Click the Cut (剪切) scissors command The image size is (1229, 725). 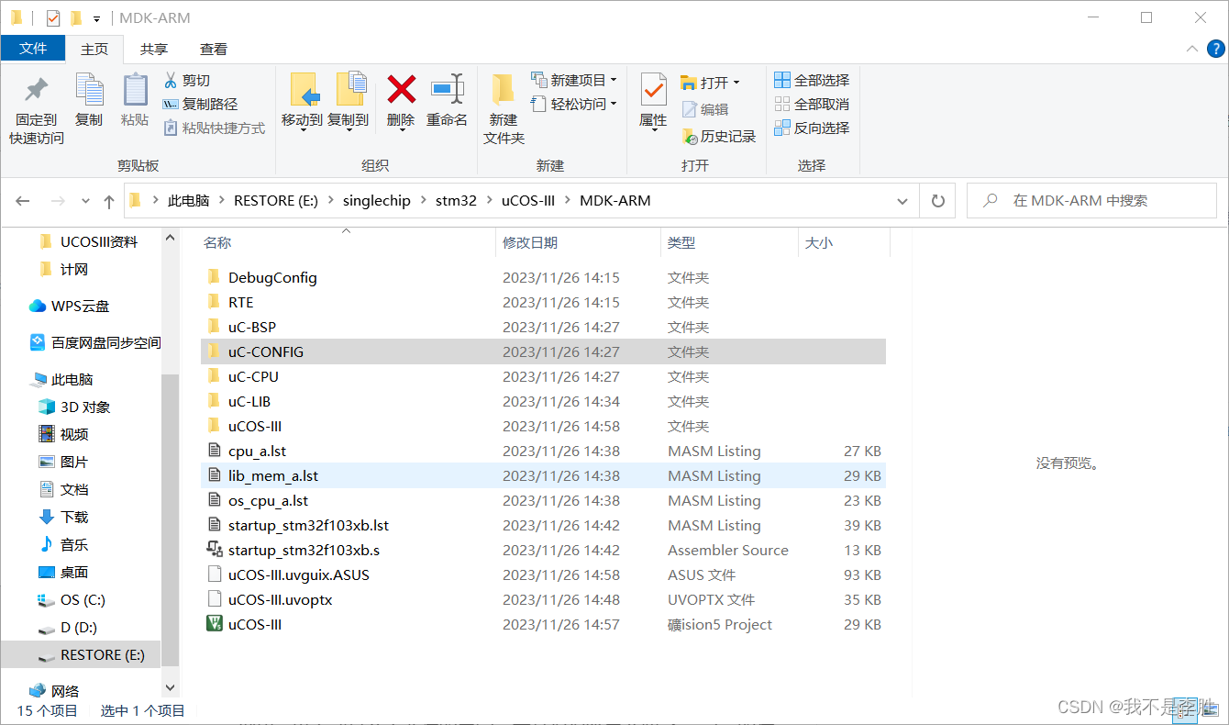point(187,81)
